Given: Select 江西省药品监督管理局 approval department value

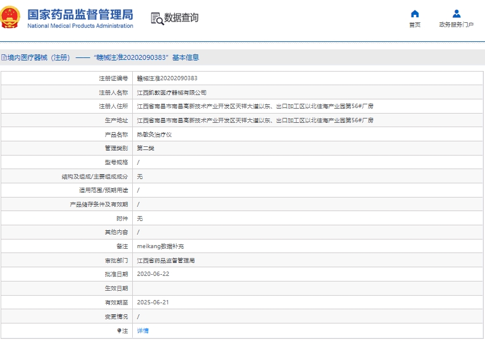Looking at the screenshot, I should pyautogui.click(x=166, y=261).
